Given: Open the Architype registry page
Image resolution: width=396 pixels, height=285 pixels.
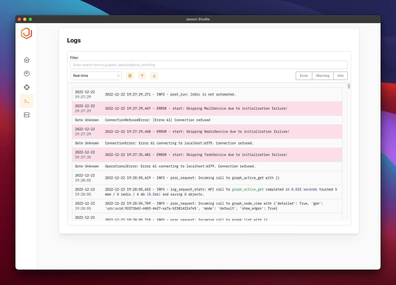Looking at the screenshot, I should click(26, 115).
